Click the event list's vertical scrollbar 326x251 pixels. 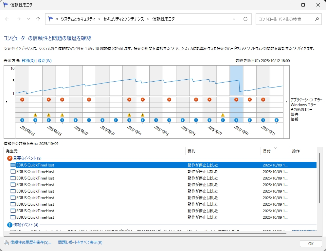click(x=320, y=183)
